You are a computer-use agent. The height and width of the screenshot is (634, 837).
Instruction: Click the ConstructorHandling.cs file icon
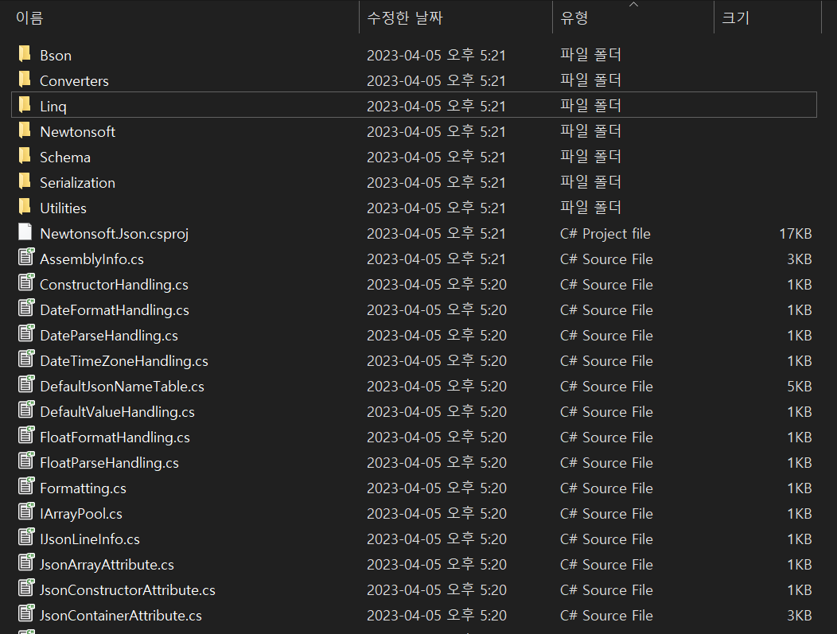click(x=26, y=282)
